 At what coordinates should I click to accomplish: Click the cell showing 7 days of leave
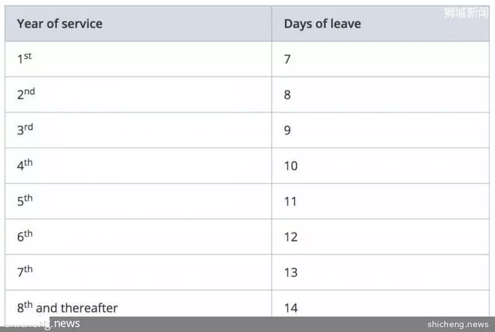381,59
